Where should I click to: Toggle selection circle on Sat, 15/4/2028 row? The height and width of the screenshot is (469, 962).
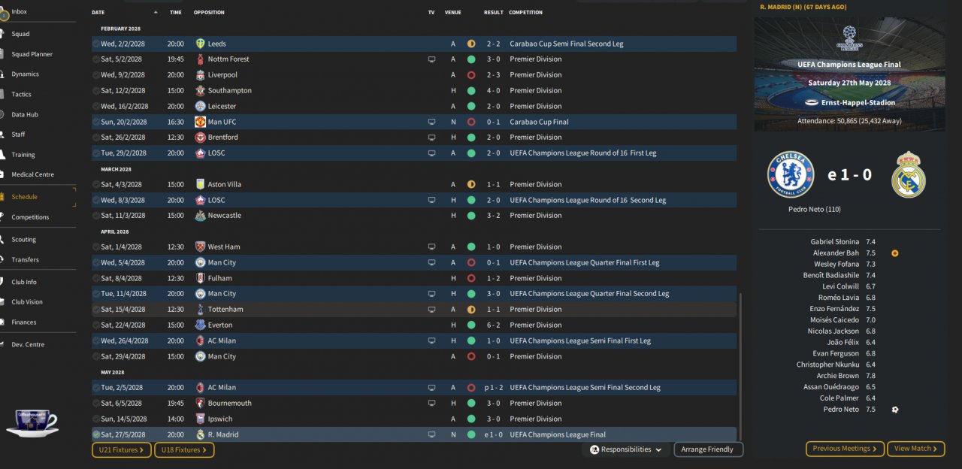[x=96, y=310]
